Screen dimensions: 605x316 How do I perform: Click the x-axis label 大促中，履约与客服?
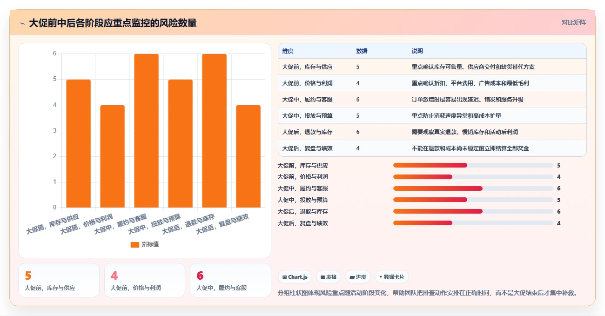click(121, 224)
